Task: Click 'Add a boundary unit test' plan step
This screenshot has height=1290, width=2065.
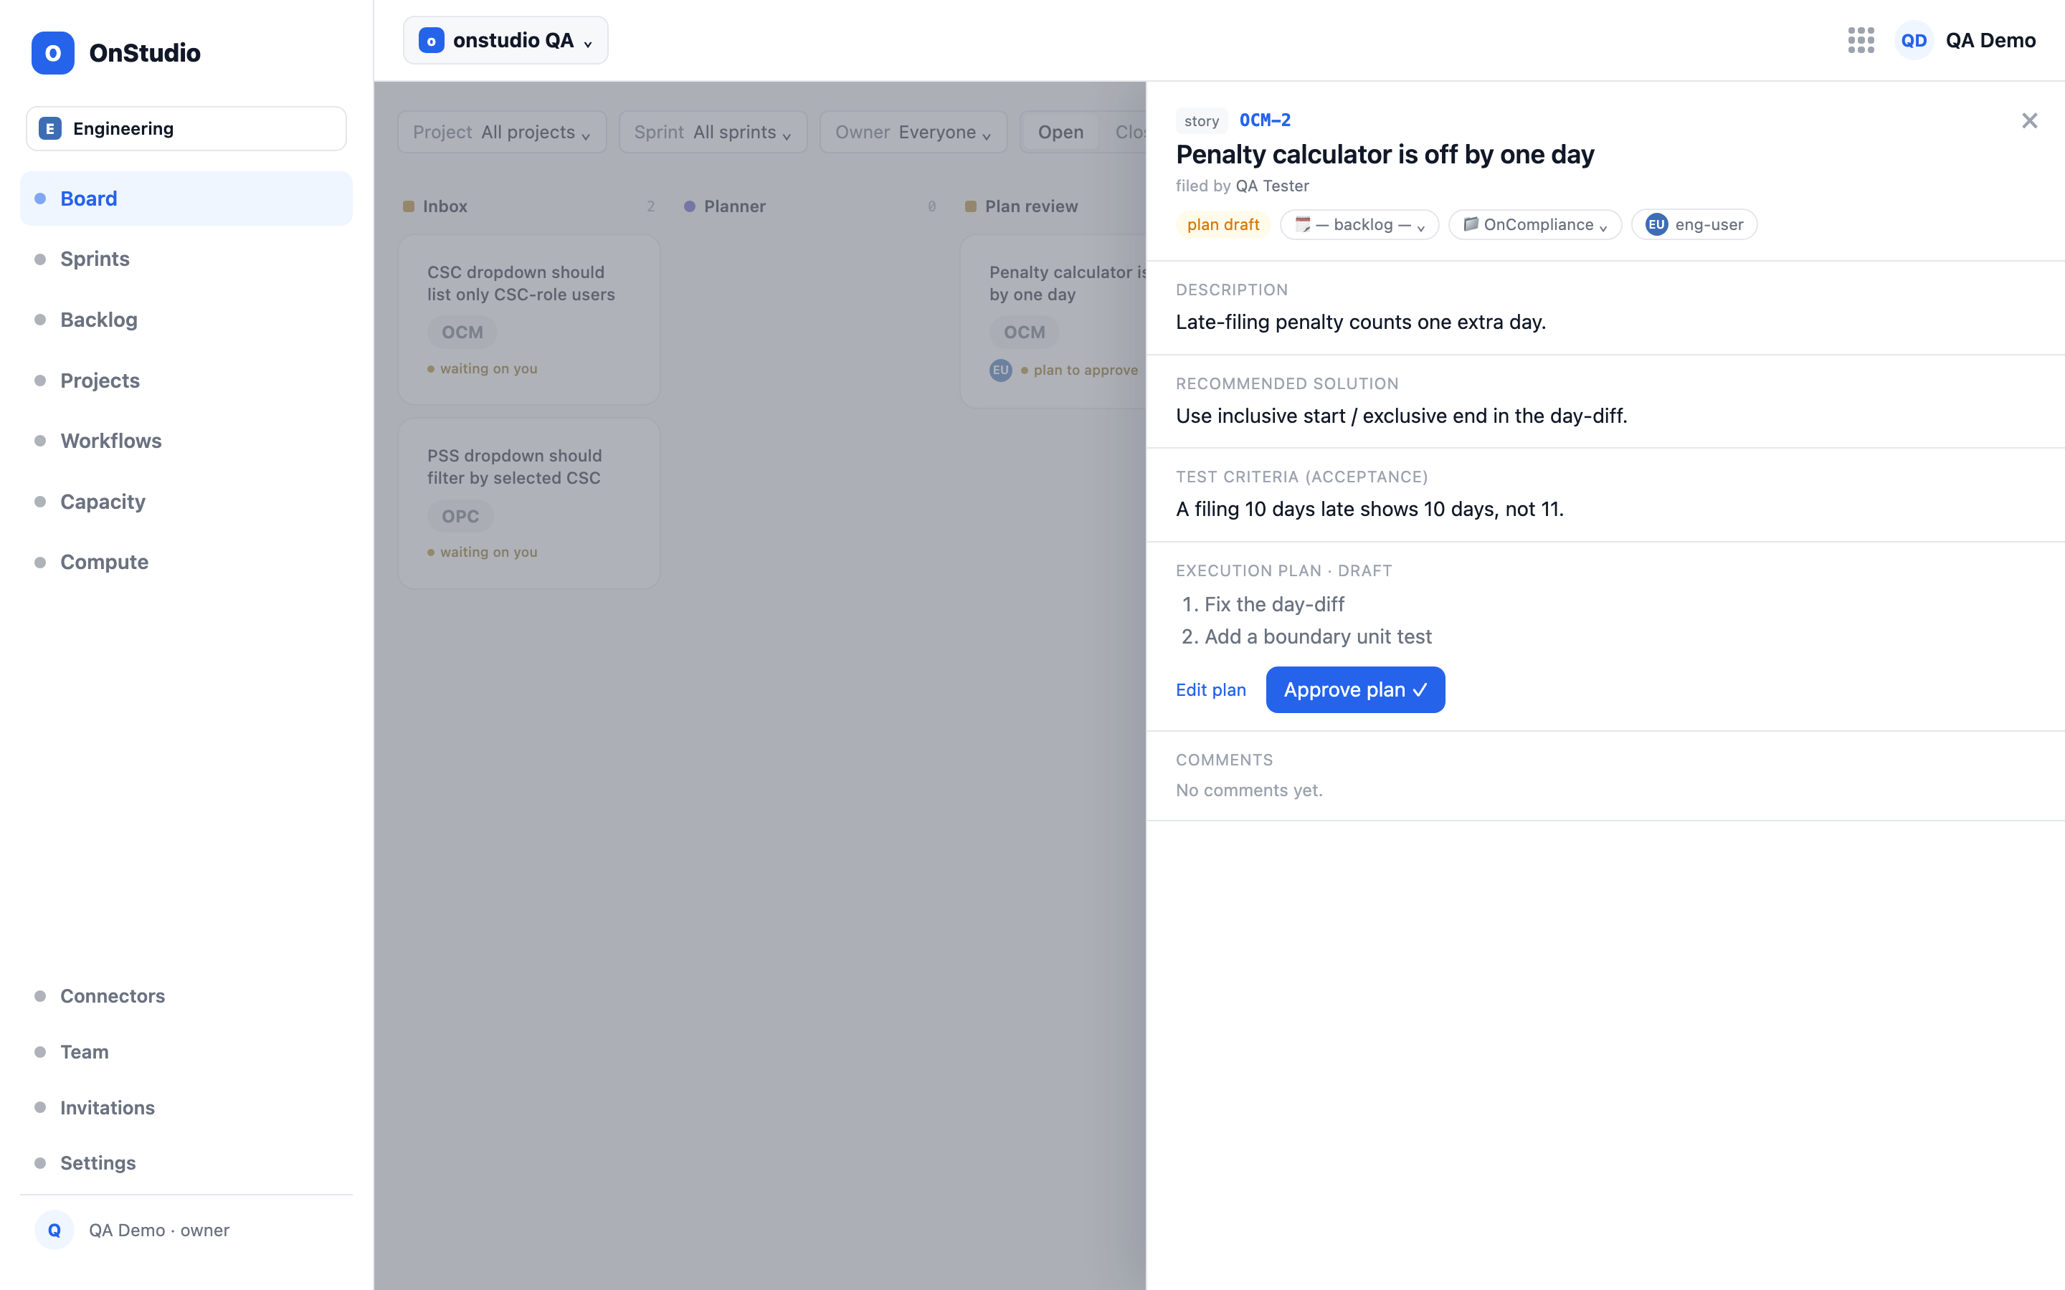Action: (1317, 636)
